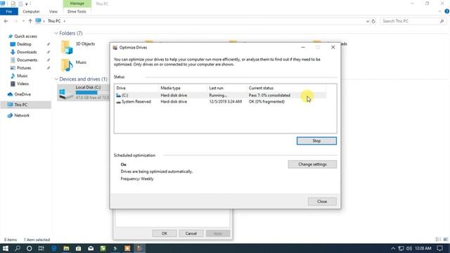Select This PC in the navigation pane

point(20,105)
